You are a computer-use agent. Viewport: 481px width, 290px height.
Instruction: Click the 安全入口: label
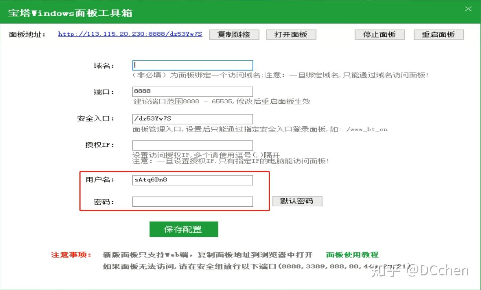pyautogui.click(x=96, y=119)
